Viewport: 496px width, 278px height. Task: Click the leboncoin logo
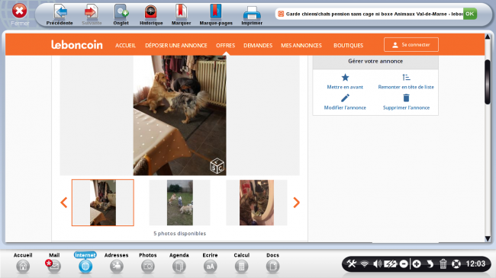[77, 45]
